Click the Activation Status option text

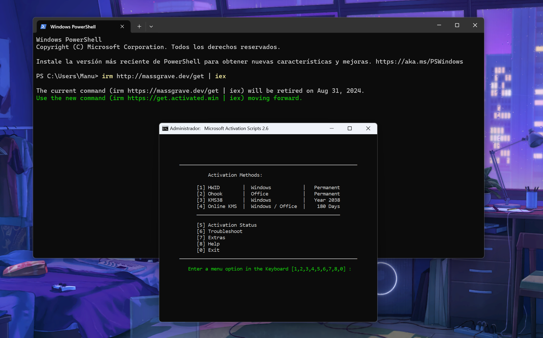pos(232,225)
